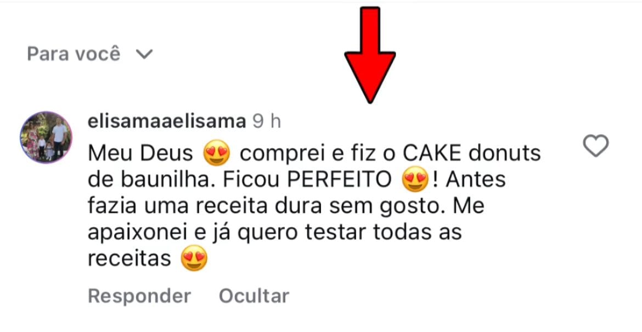This screenshot has height=332, width=642.
Task: Click the heart-eyes emoji after Meu Deus
Action: pos(217,154)
